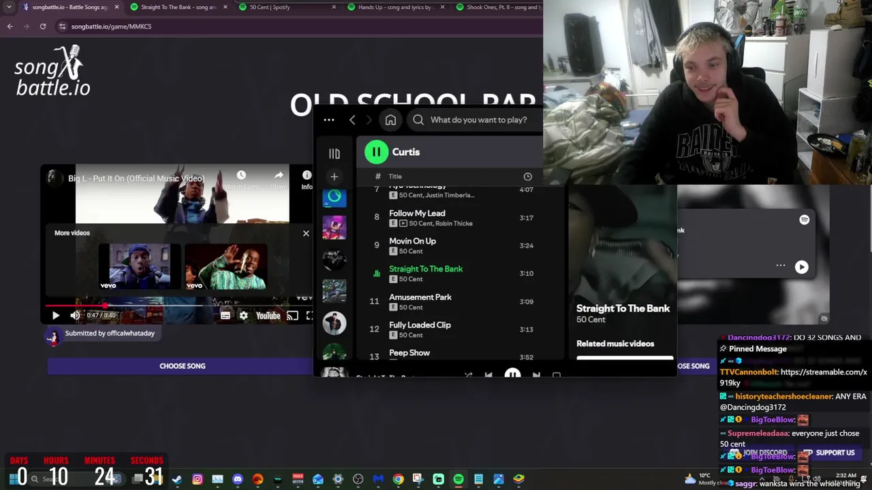Reload the songbattle.io page
This screenshot has height=490, width=872.
pos(43,26)
